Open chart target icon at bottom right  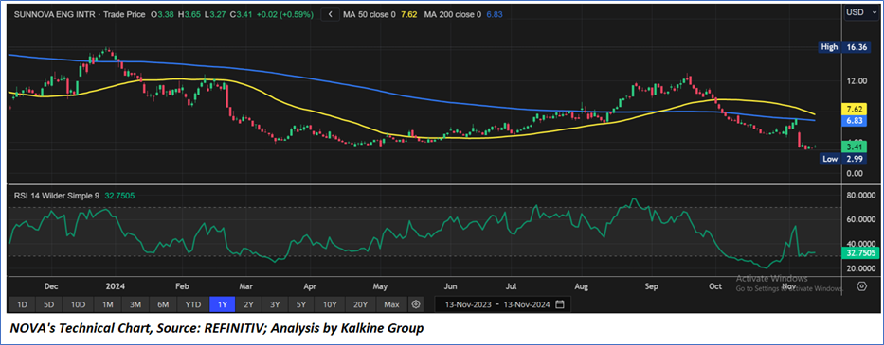(861, 286)
